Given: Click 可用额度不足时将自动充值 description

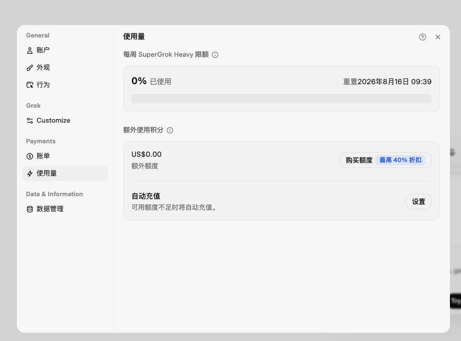Looking at the screenshot, I should (x=174, y=208).
